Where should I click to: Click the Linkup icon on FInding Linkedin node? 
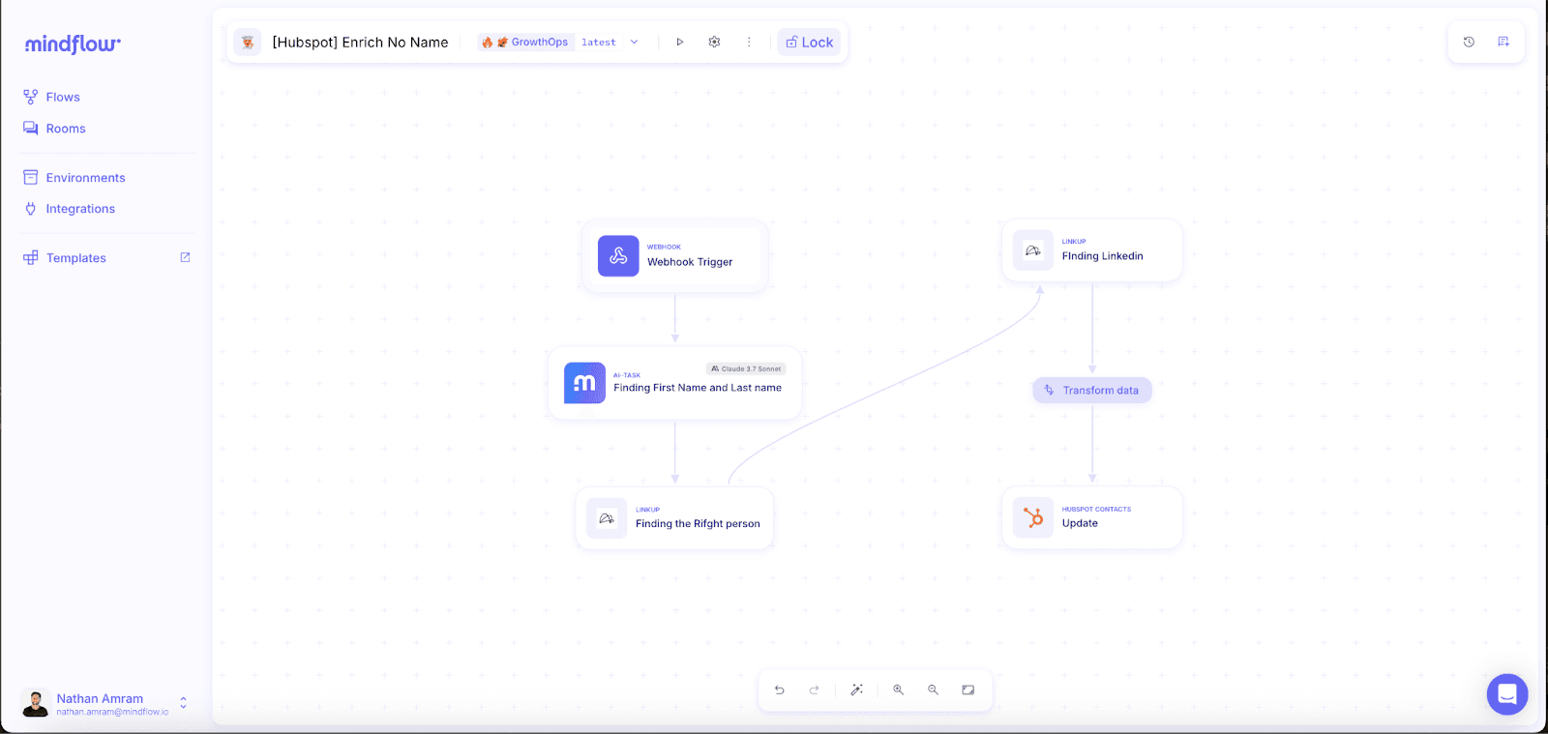point(1033,250)
